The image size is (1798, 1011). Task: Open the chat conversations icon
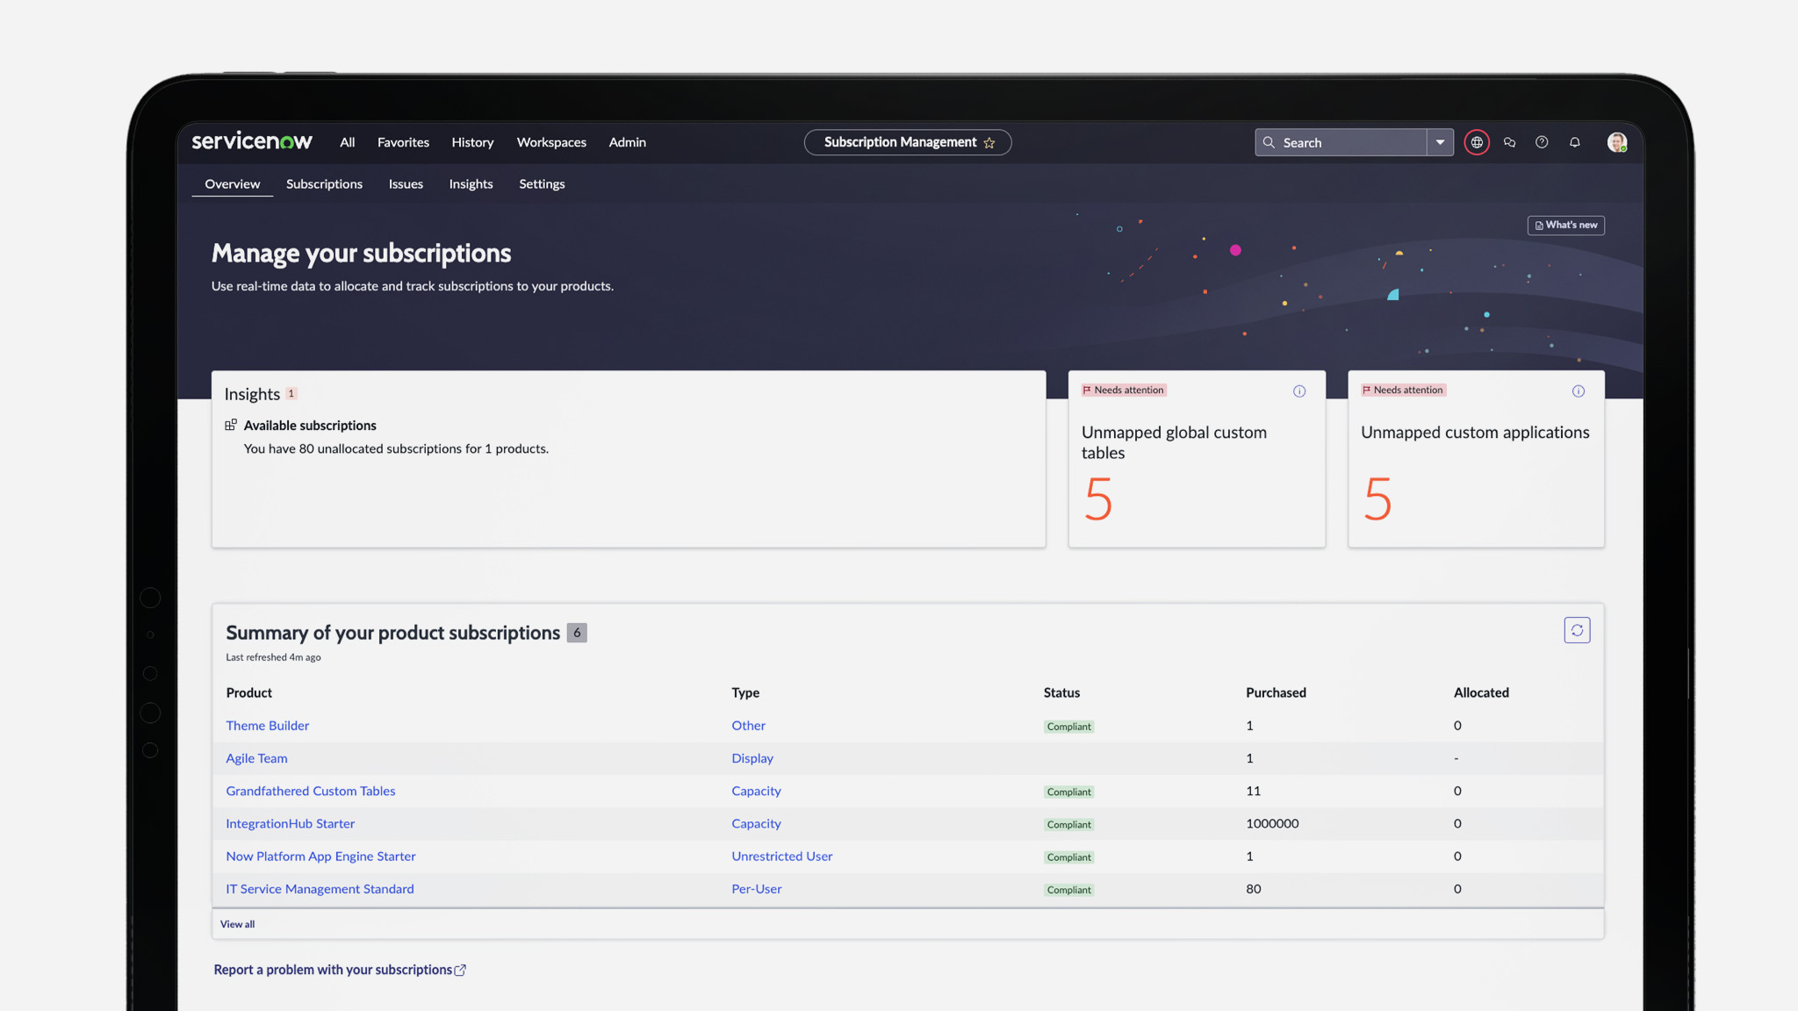1509,142
